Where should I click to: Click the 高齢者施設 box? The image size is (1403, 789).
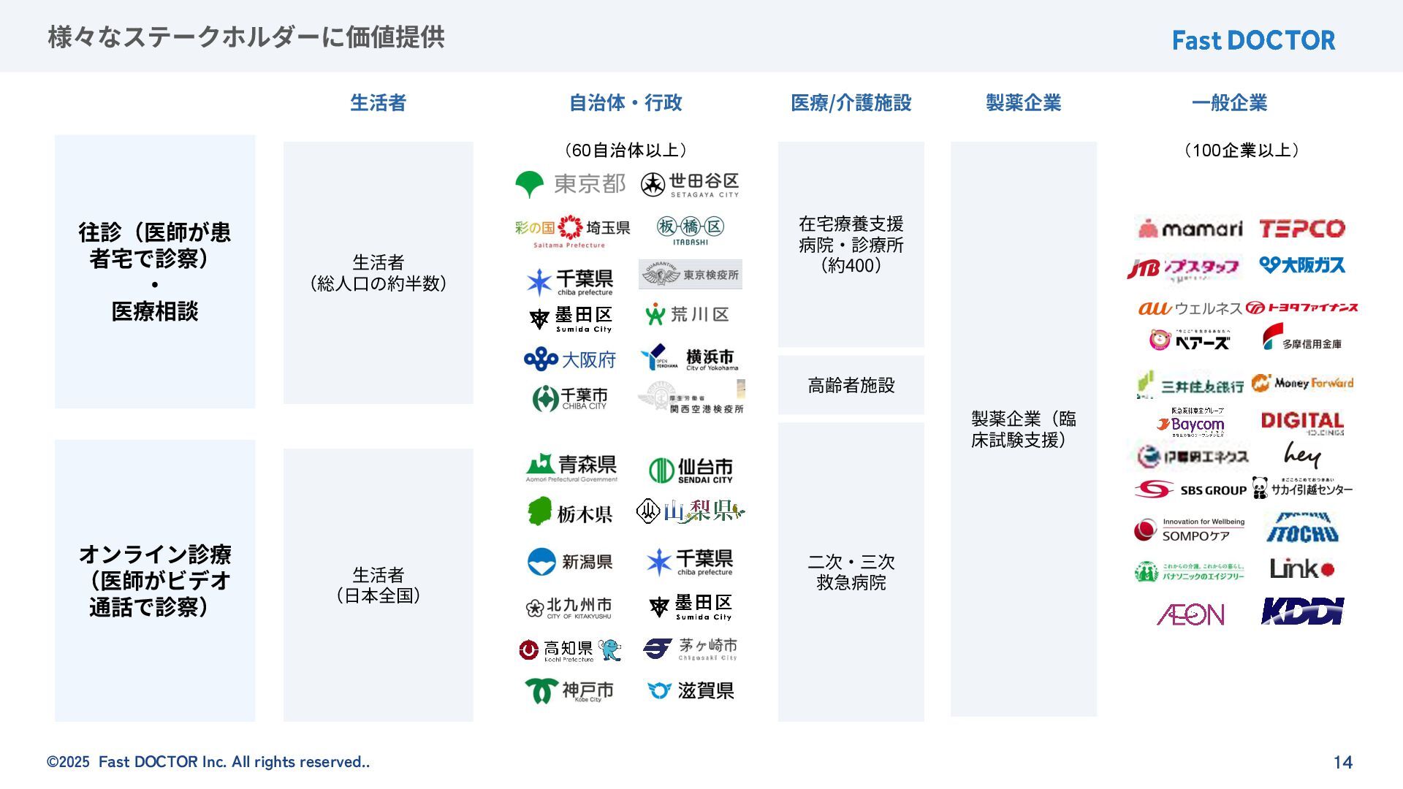851,385
